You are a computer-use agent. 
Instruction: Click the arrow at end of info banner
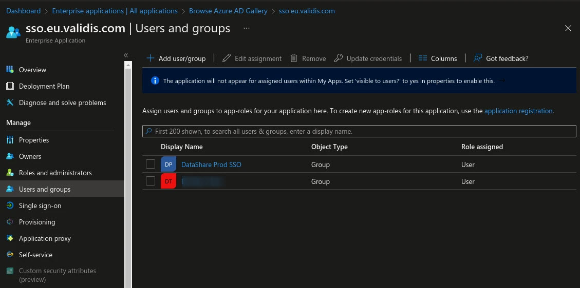pos(502,80)
